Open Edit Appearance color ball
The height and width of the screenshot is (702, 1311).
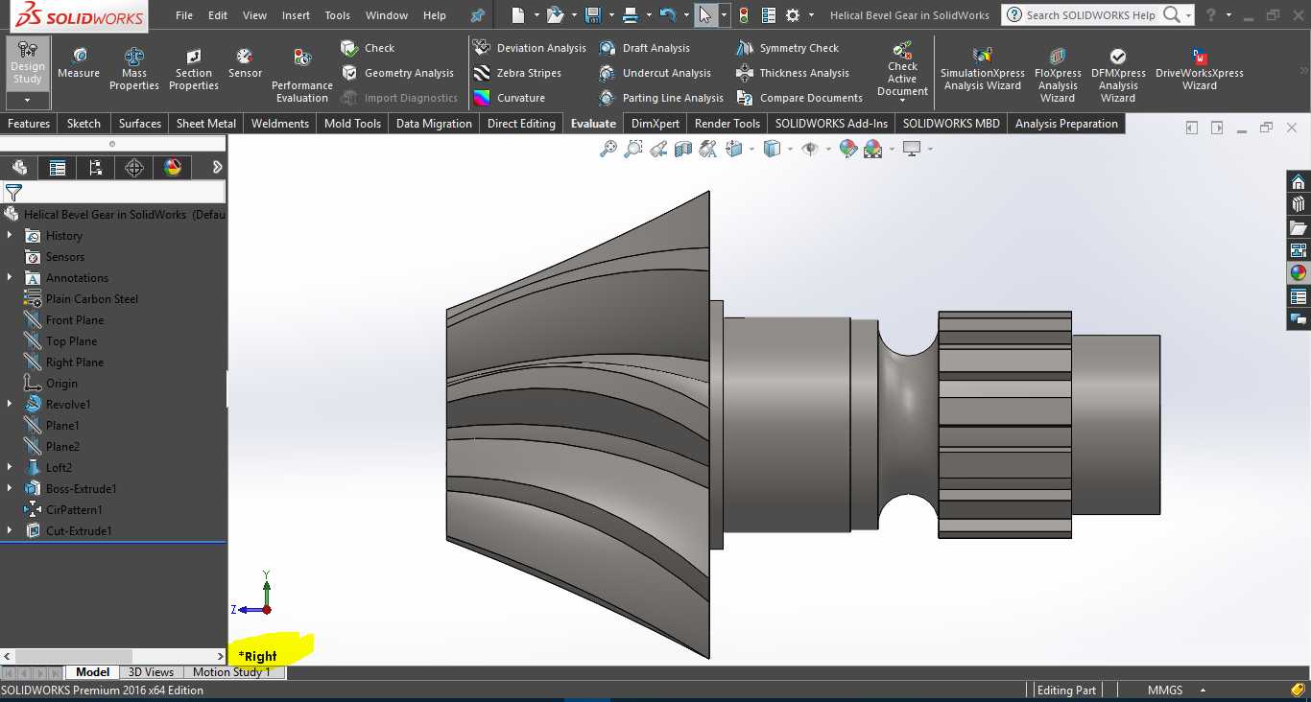point(848,149)
